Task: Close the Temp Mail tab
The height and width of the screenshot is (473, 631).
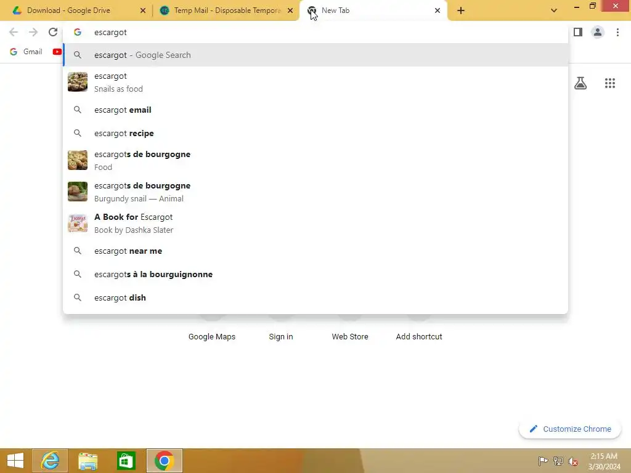Action: pyautogui.click(x=290, y=10)
